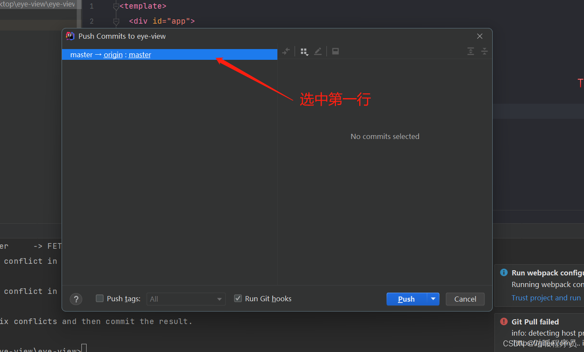Click the Expand All icon

pos(471,51)
